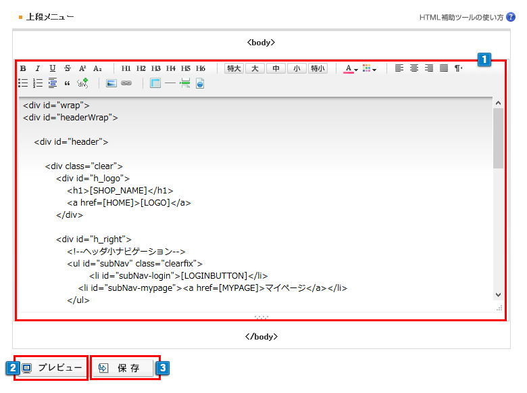Toggle bold formatting in editor toolbar
The height and width of the screenshot is (393, 527).
(23, 68)
